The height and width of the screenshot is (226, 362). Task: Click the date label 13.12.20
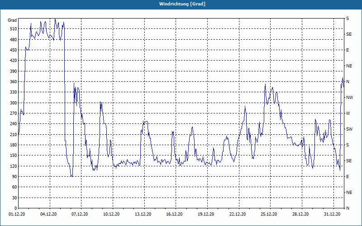pyautogui.click(x=143, y=214)
